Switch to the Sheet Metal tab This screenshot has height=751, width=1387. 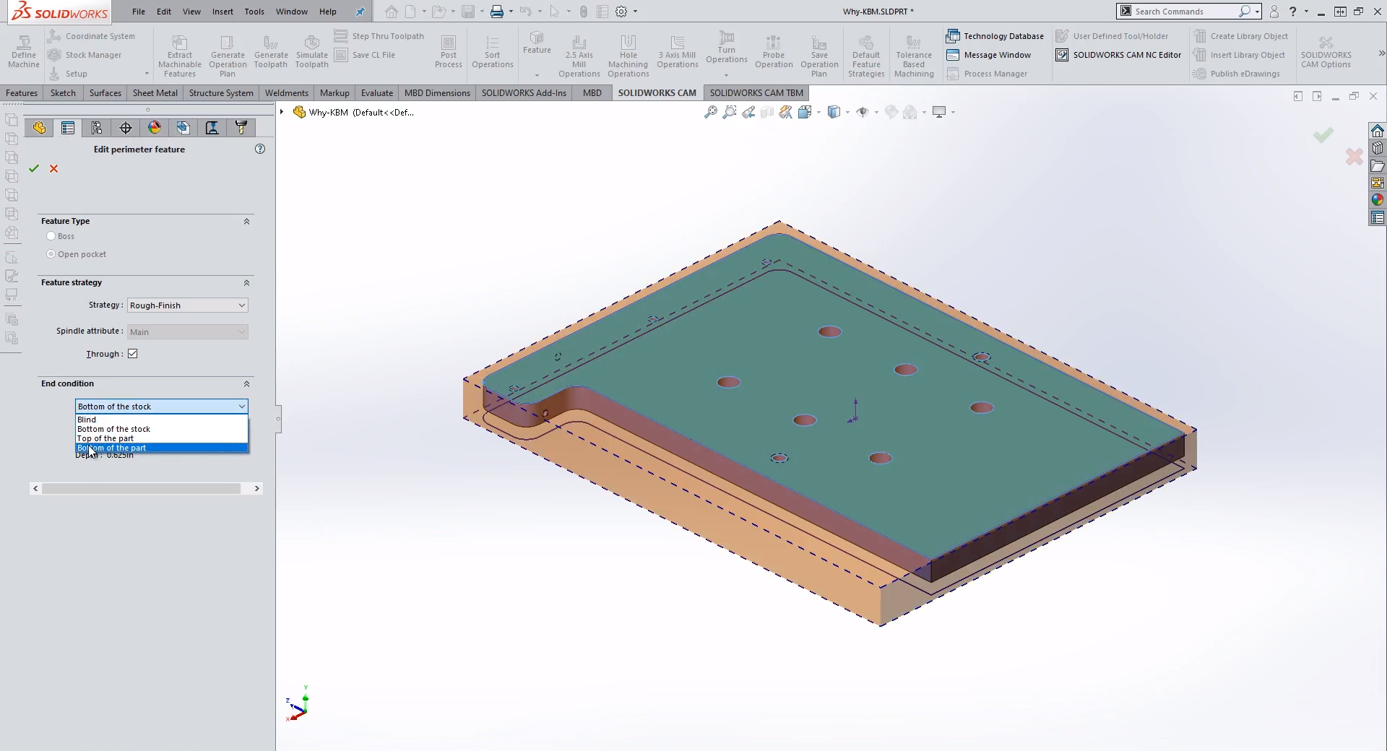coord(155,92)
